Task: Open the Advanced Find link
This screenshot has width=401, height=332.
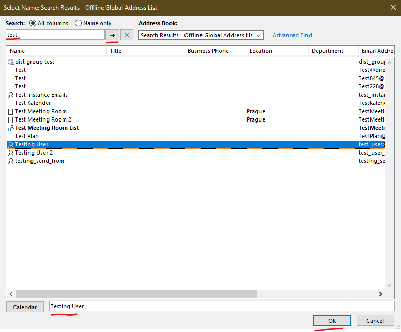Action: pyautogui.click(x=292, y=35)
